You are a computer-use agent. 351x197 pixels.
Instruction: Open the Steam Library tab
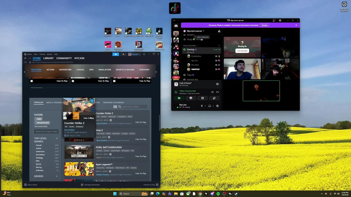48,58
